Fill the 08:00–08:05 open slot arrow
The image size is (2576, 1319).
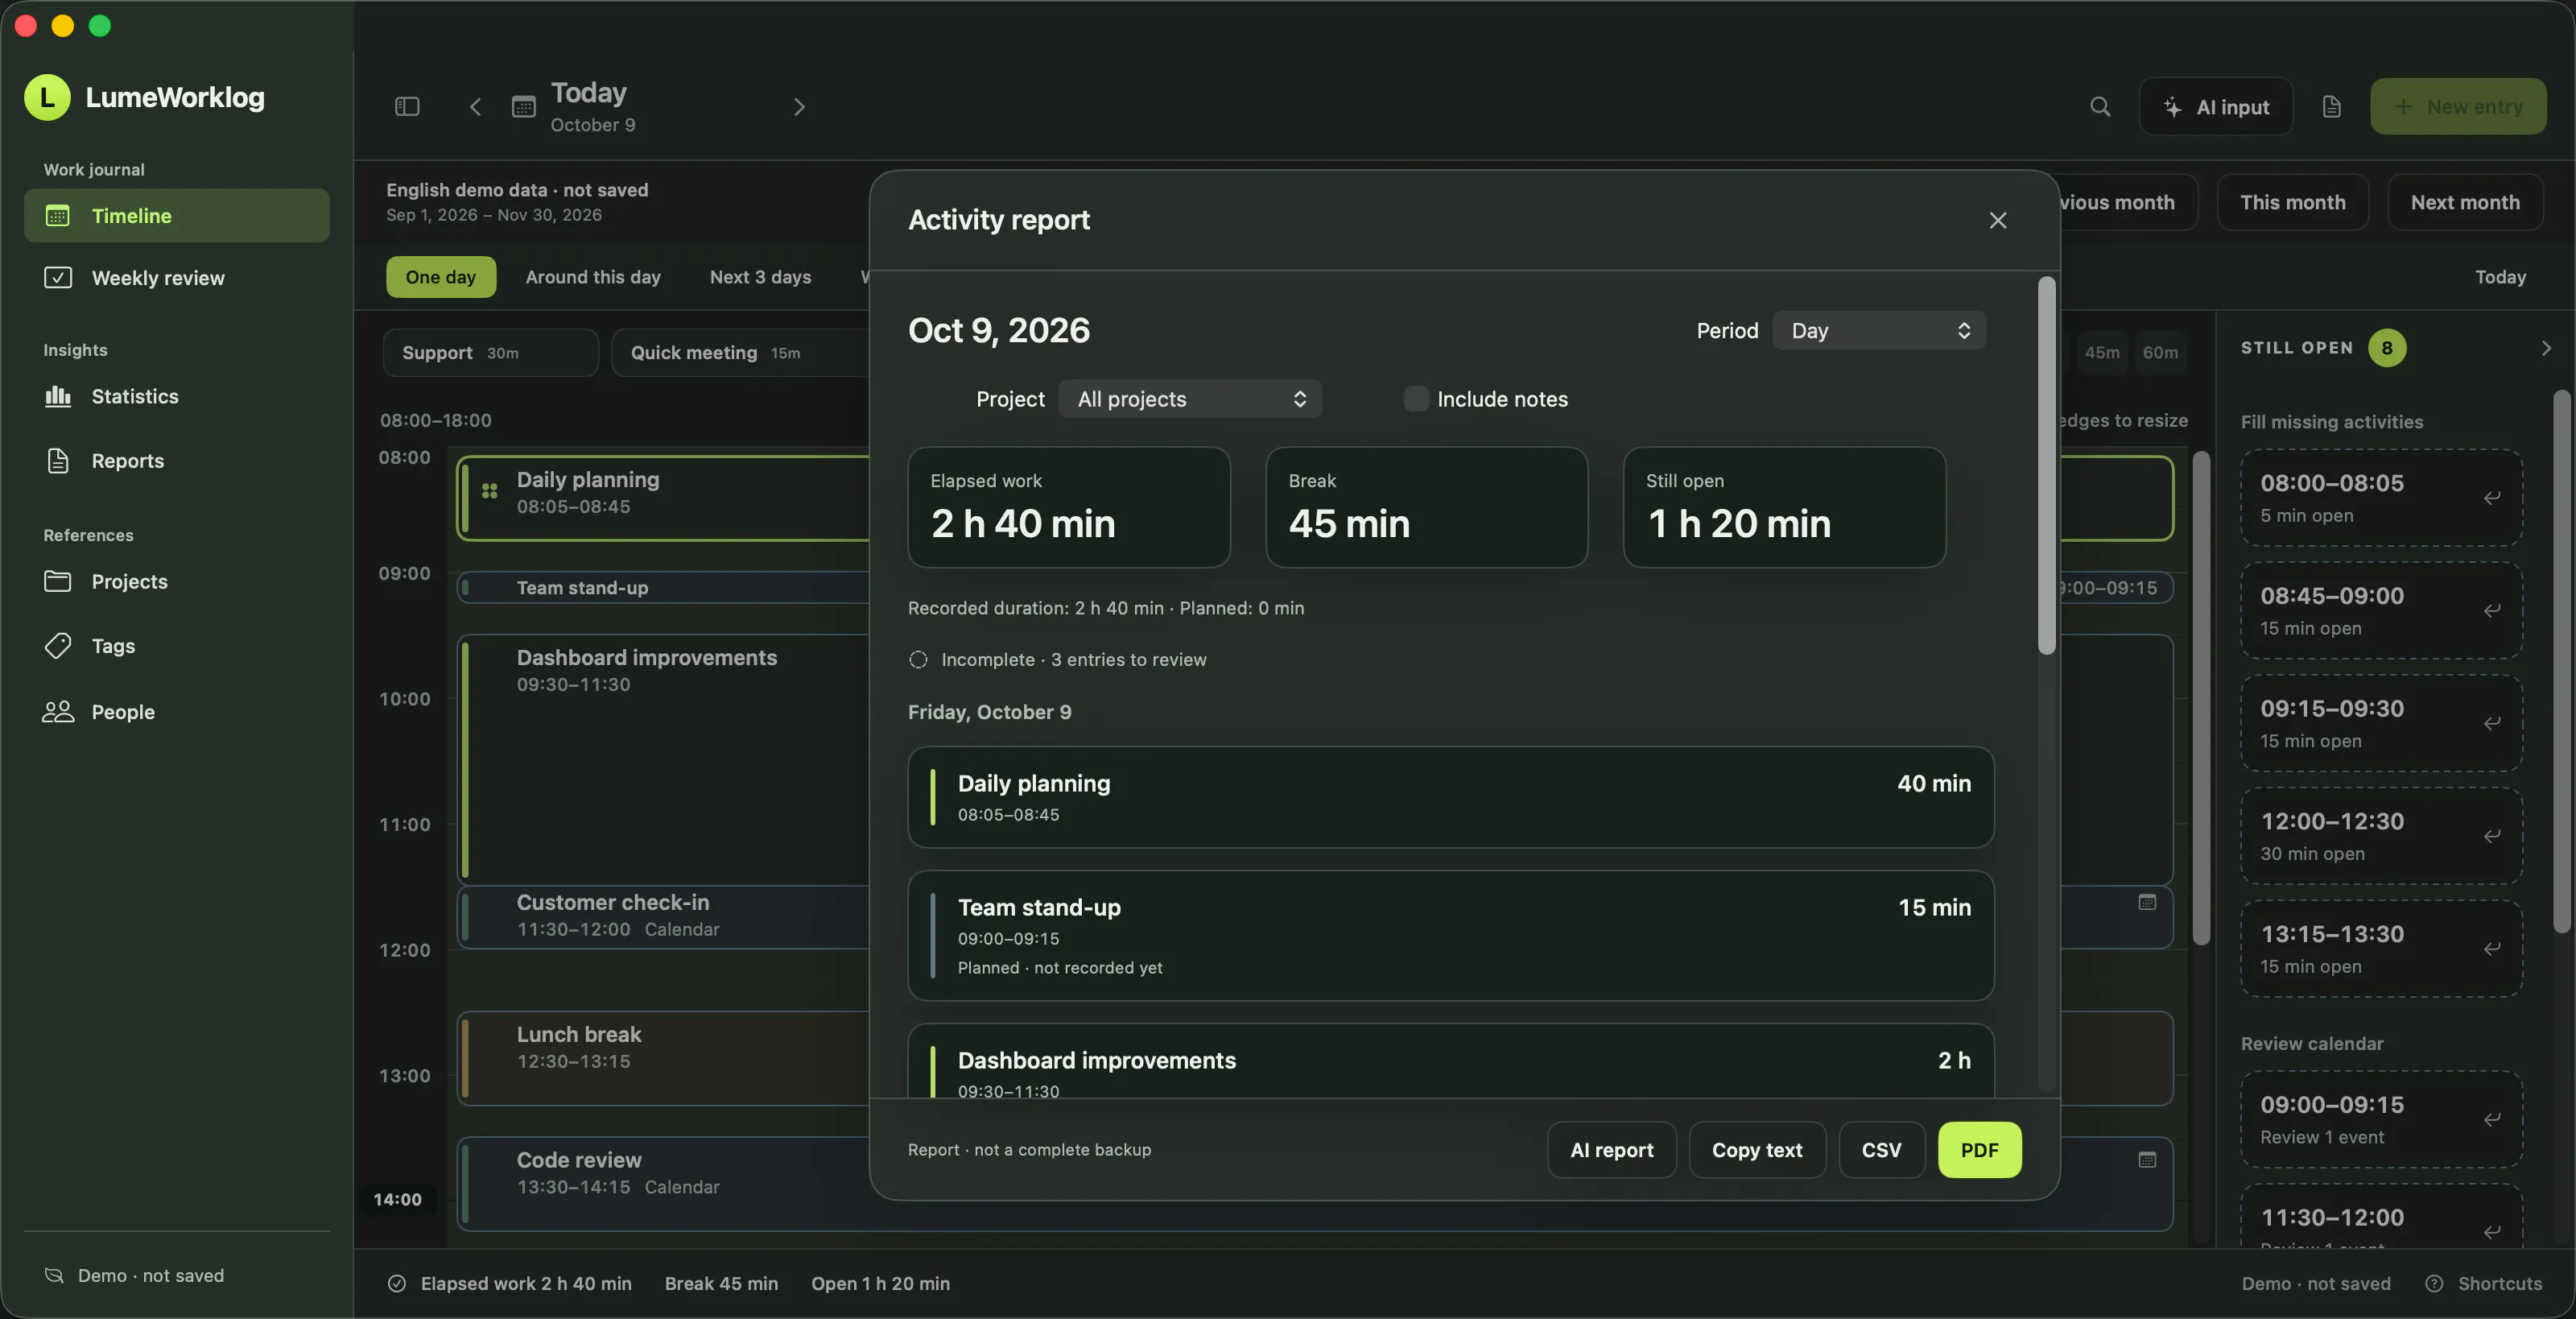[2491, 497]
